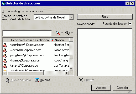Click the Aceptar button
Image resolution: width=136 pixels, height=94 pixels.
click(101, 88)
